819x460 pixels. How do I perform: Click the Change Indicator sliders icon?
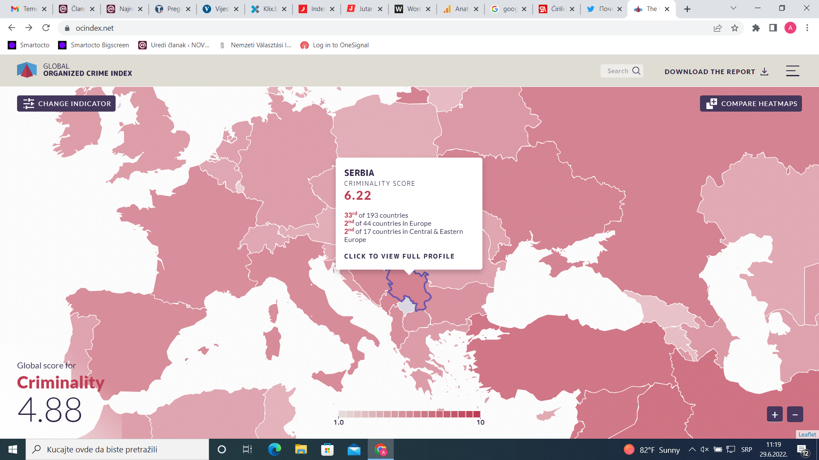(x=29, y=103)
